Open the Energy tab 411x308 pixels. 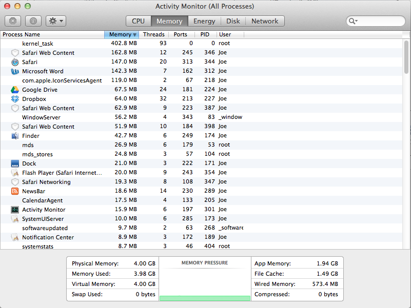click(x=204, y=21)
